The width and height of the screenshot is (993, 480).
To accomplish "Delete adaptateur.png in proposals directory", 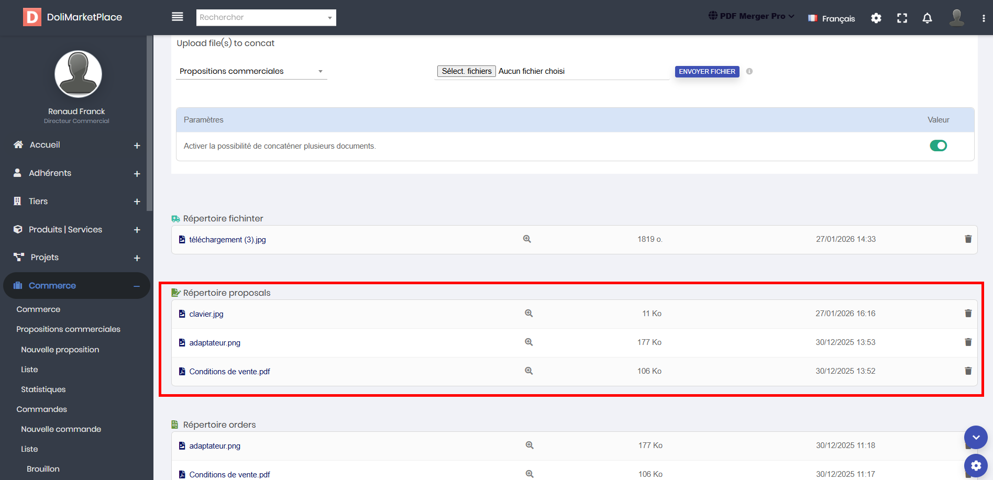I will pos(968,342).
